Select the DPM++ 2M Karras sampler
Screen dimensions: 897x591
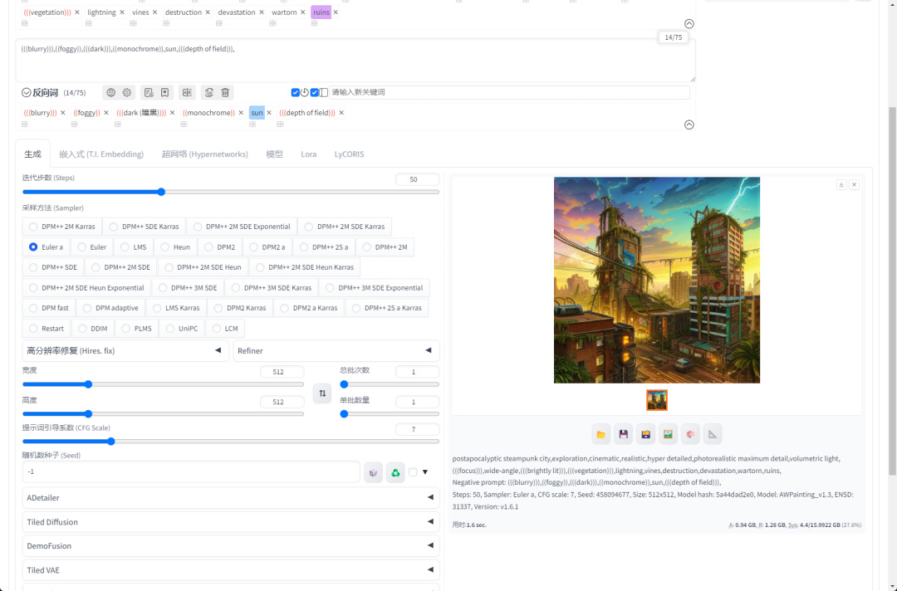click(61, 227)
